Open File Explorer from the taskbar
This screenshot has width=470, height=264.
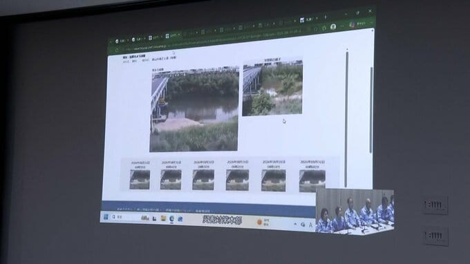[163, 218]
